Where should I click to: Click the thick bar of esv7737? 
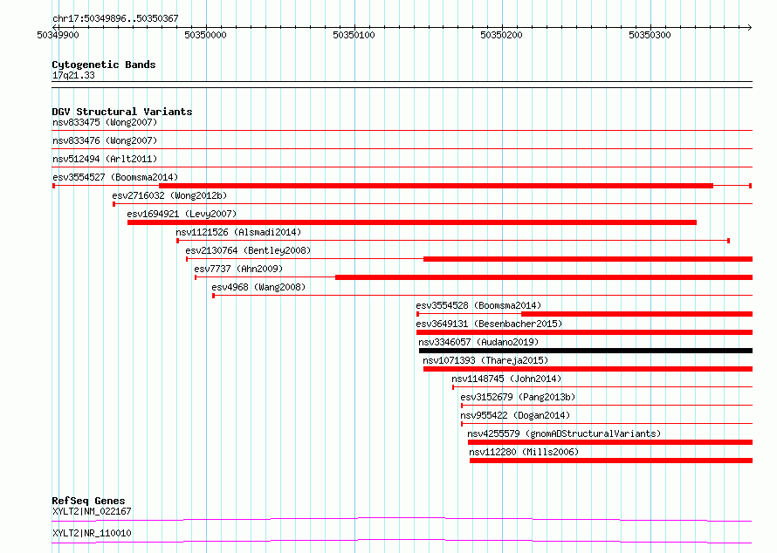tap(544, 277)
